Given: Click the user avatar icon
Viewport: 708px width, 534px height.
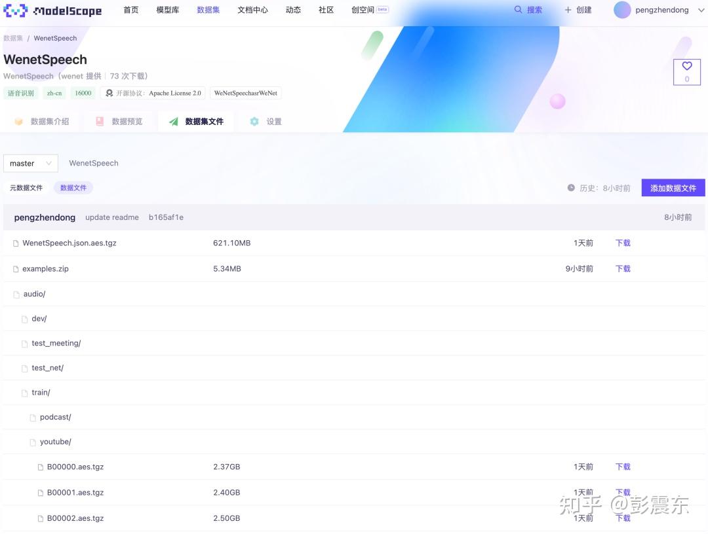Looking at the screenshot, I should point(621,10).
